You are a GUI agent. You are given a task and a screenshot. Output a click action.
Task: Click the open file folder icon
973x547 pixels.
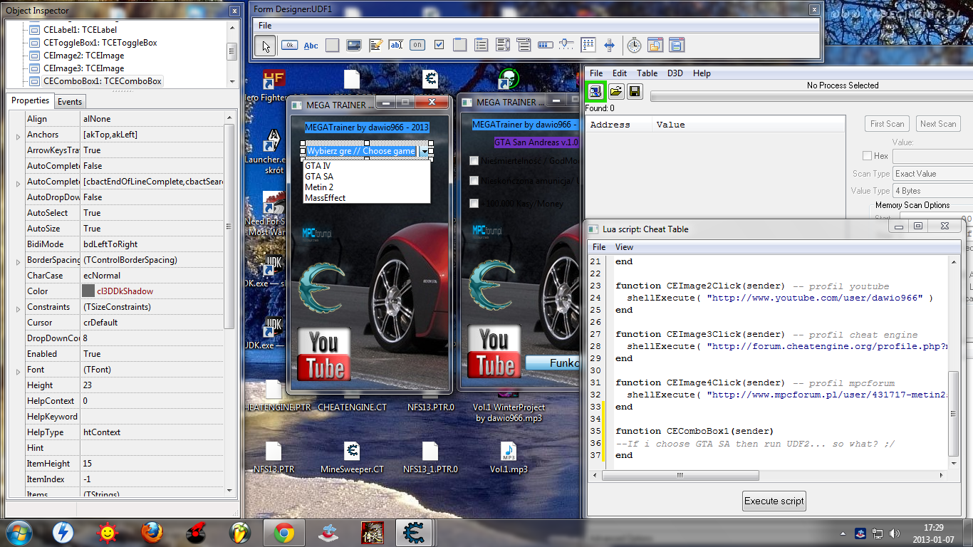pos(615,91)
